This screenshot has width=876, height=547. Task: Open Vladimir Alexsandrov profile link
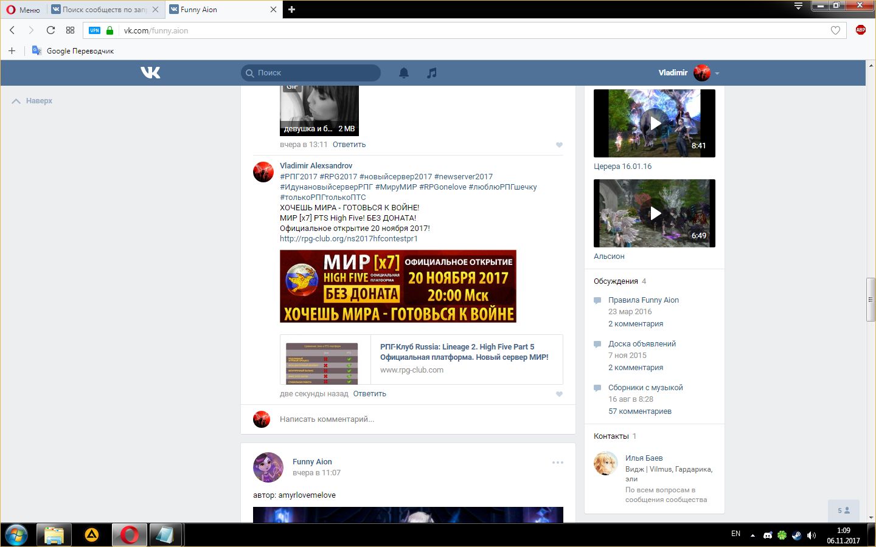click(316, 165)
